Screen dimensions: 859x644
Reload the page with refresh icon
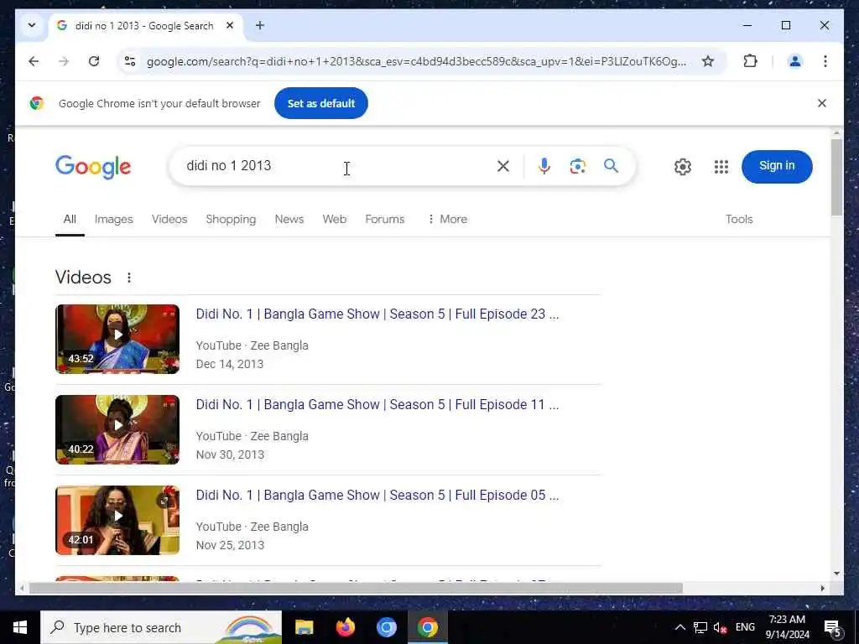coord(94,61)
